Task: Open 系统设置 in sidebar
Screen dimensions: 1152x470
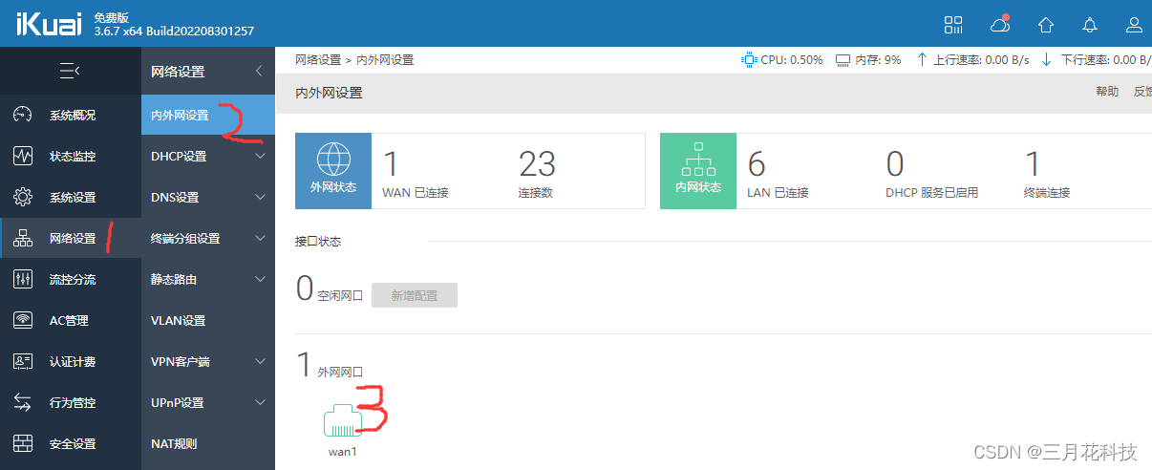Action: pos(71,198)
